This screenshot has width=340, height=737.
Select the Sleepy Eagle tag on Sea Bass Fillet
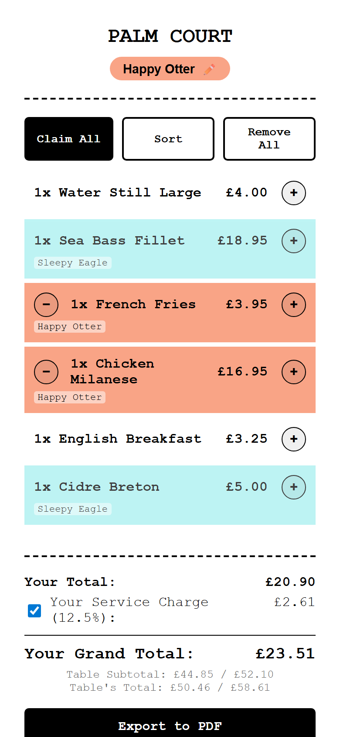(x=72, y=262)
